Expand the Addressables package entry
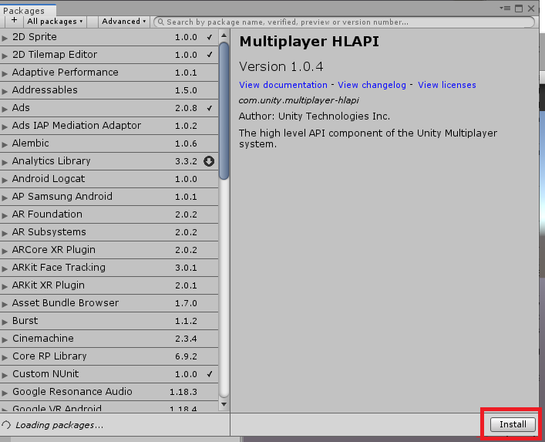Screen dimensions: 545x442 click(x=5, y=91)
